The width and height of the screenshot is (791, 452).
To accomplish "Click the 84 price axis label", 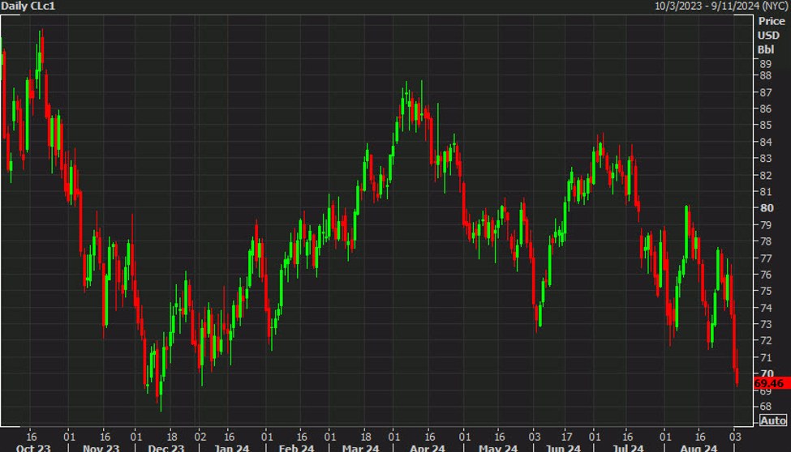I will coord(764,143).
